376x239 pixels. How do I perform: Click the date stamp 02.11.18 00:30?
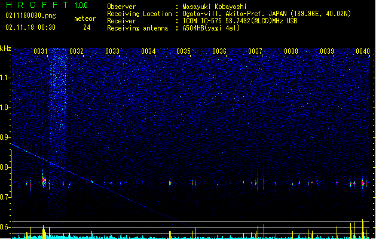tap(30, 27)
